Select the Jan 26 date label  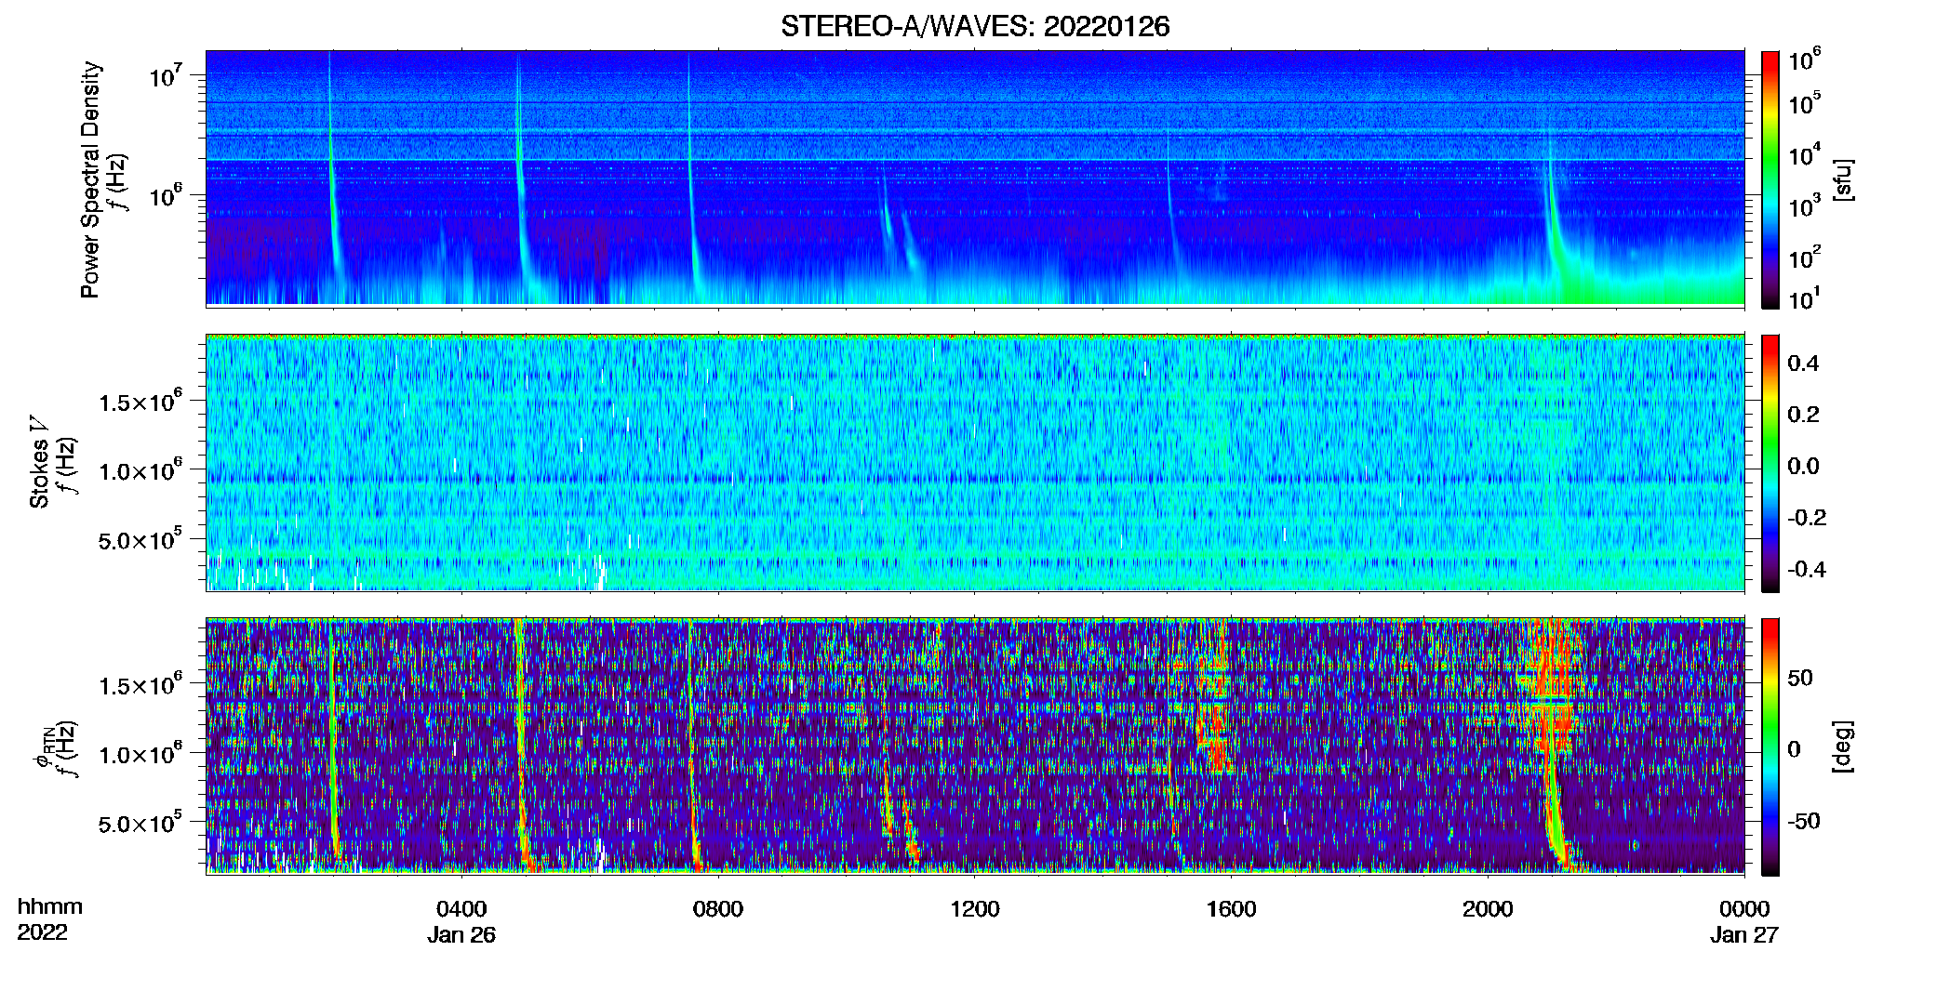pyautogui.click(x=461, y=935)
